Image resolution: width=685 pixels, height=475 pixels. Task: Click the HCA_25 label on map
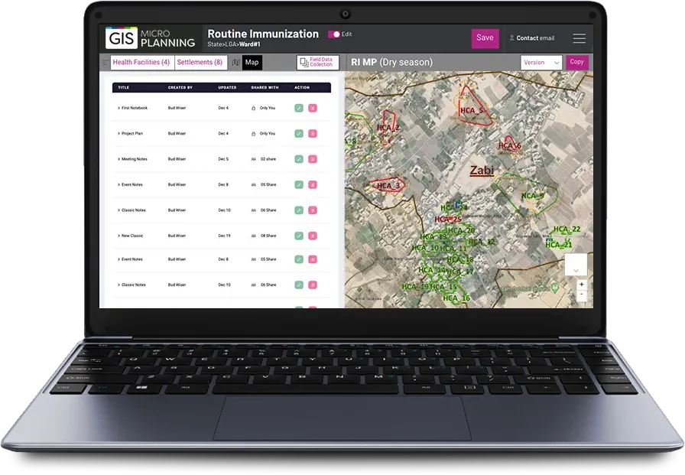pyautogui.click(x=448, y=219)
